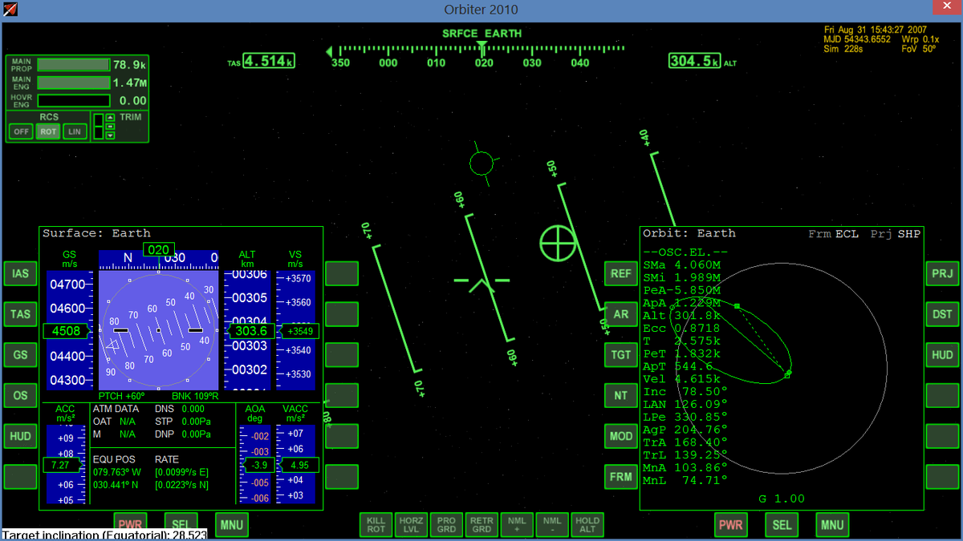Screen dimensions: 963x541
Task: Click the +3549 vertical speed value
Action: [x=298, y=331]
